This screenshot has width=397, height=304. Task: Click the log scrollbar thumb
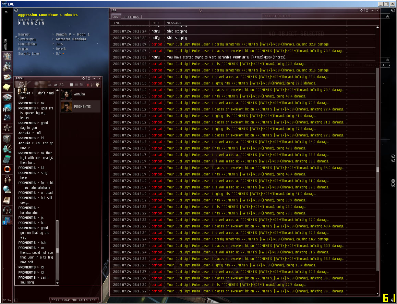tap(377, 170)
